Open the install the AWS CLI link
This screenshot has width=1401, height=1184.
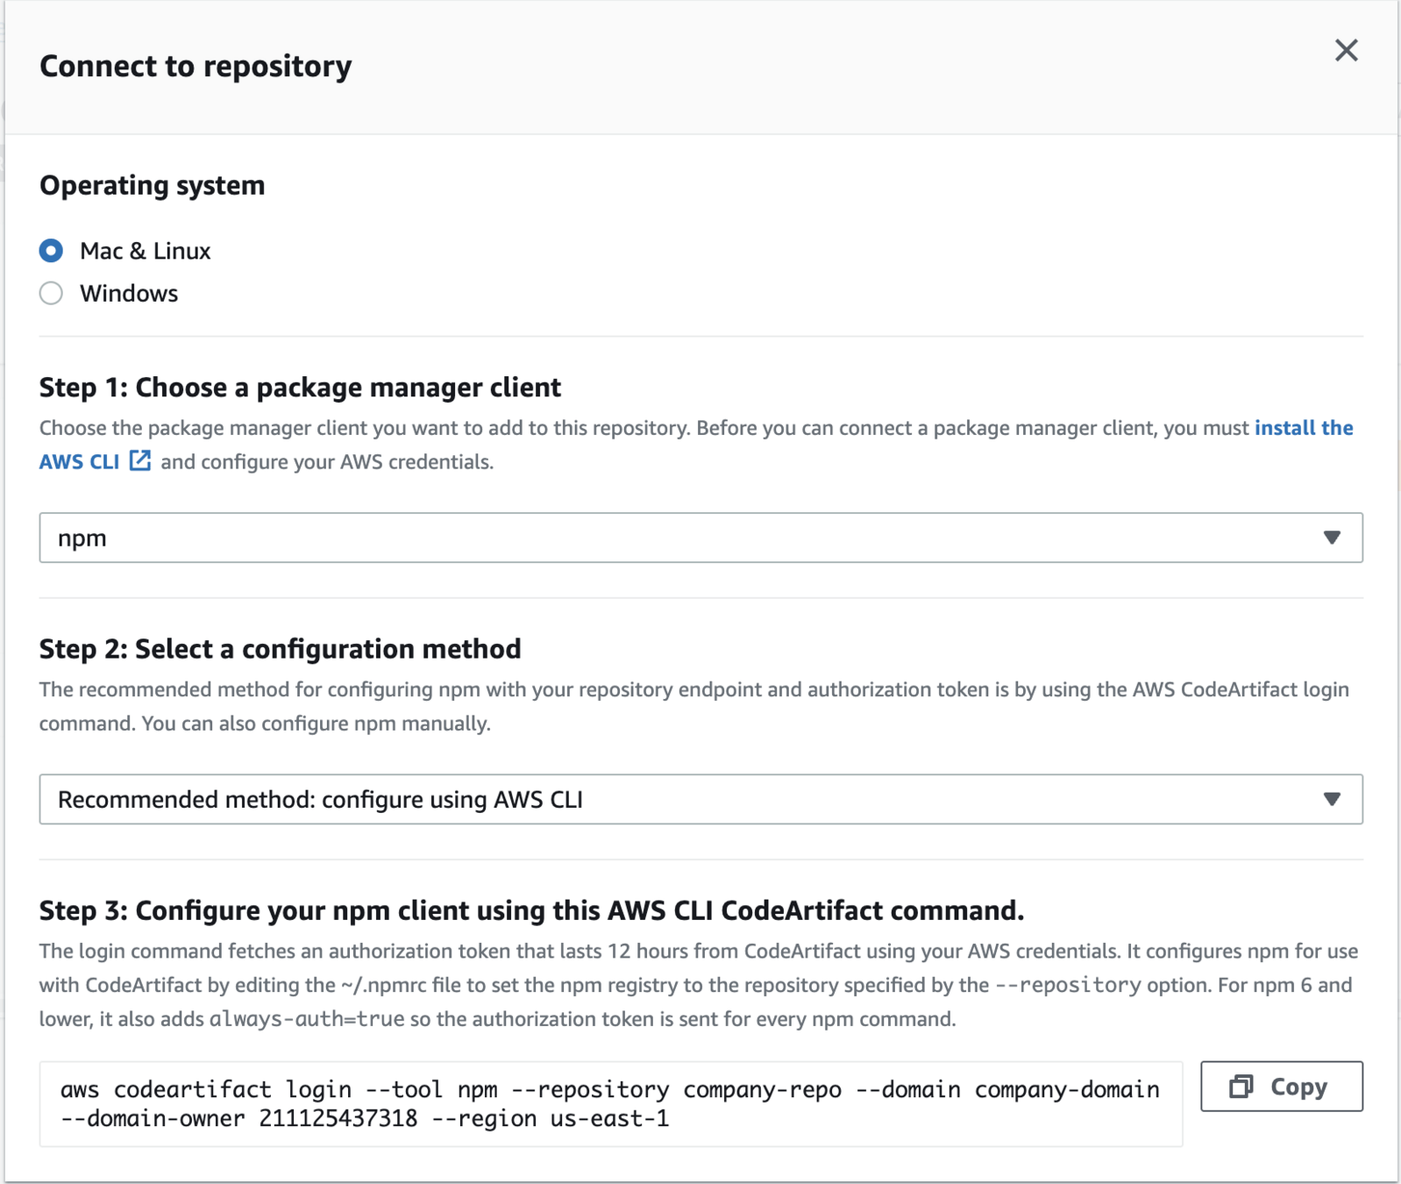click(x=1303, y=428)
